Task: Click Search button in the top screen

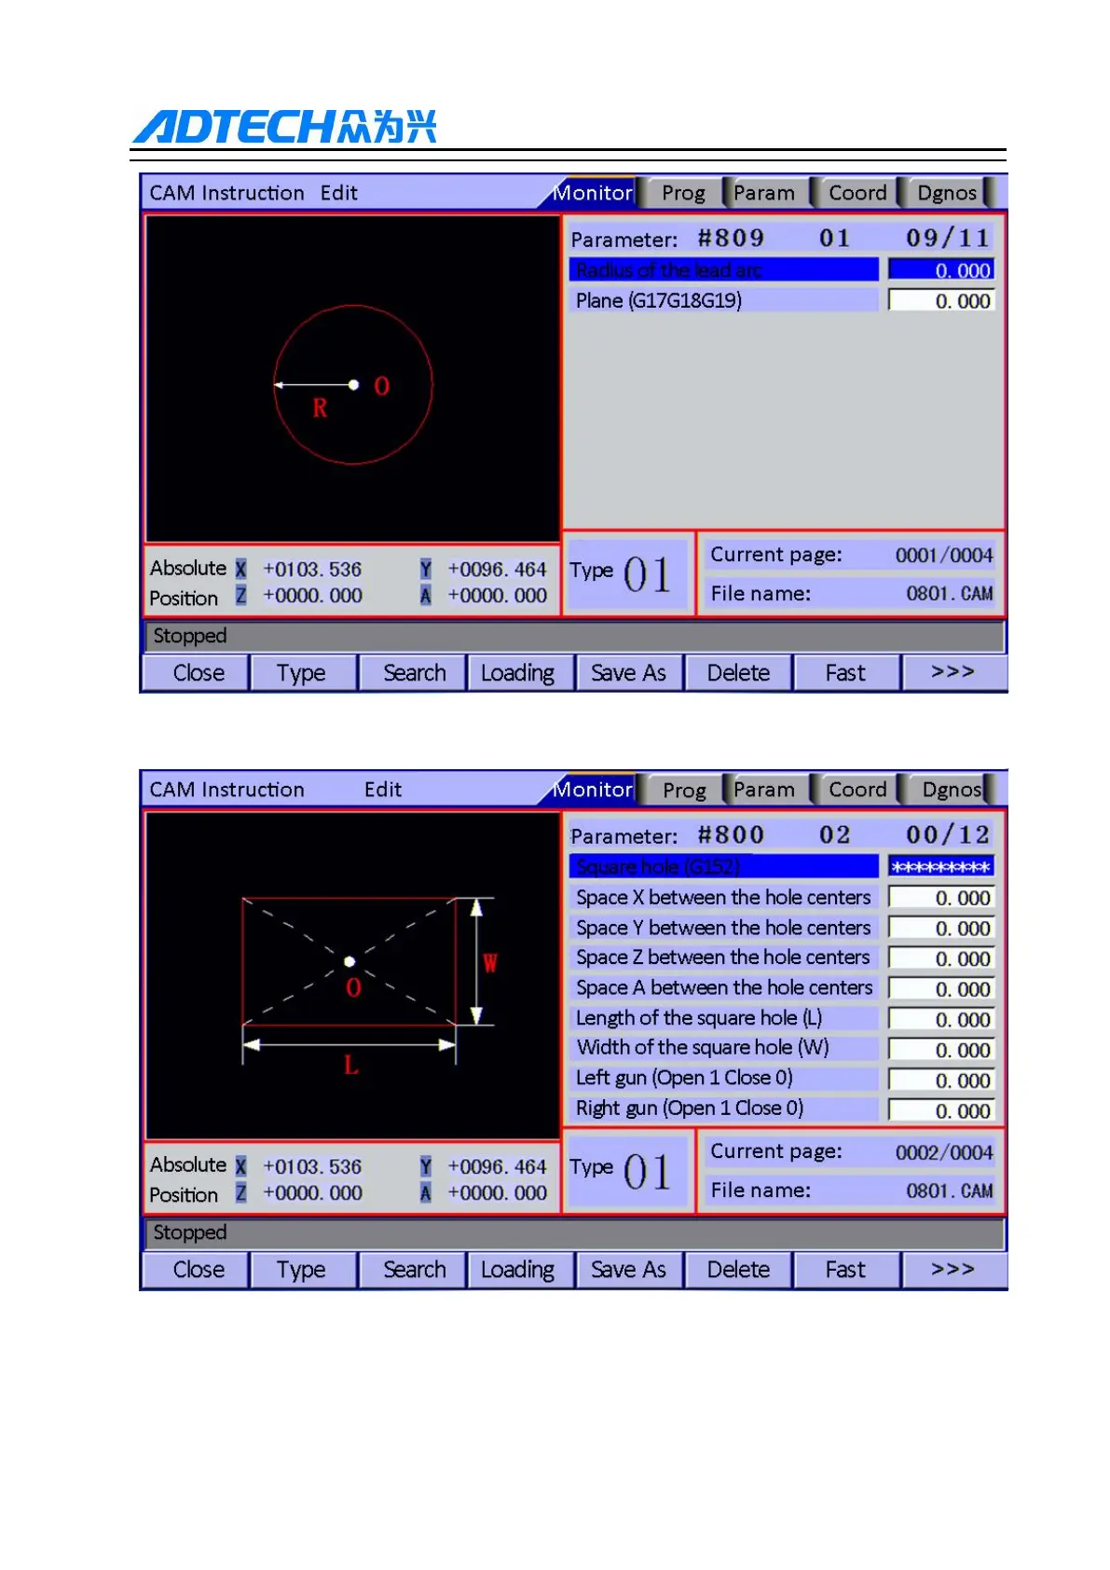Action: tap(414, 673)
